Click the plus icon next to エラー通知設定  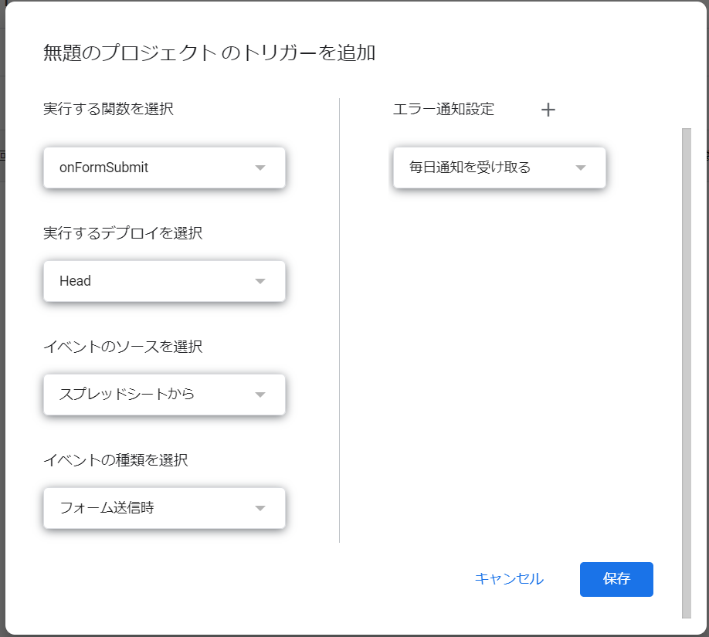tap(548, 110)
